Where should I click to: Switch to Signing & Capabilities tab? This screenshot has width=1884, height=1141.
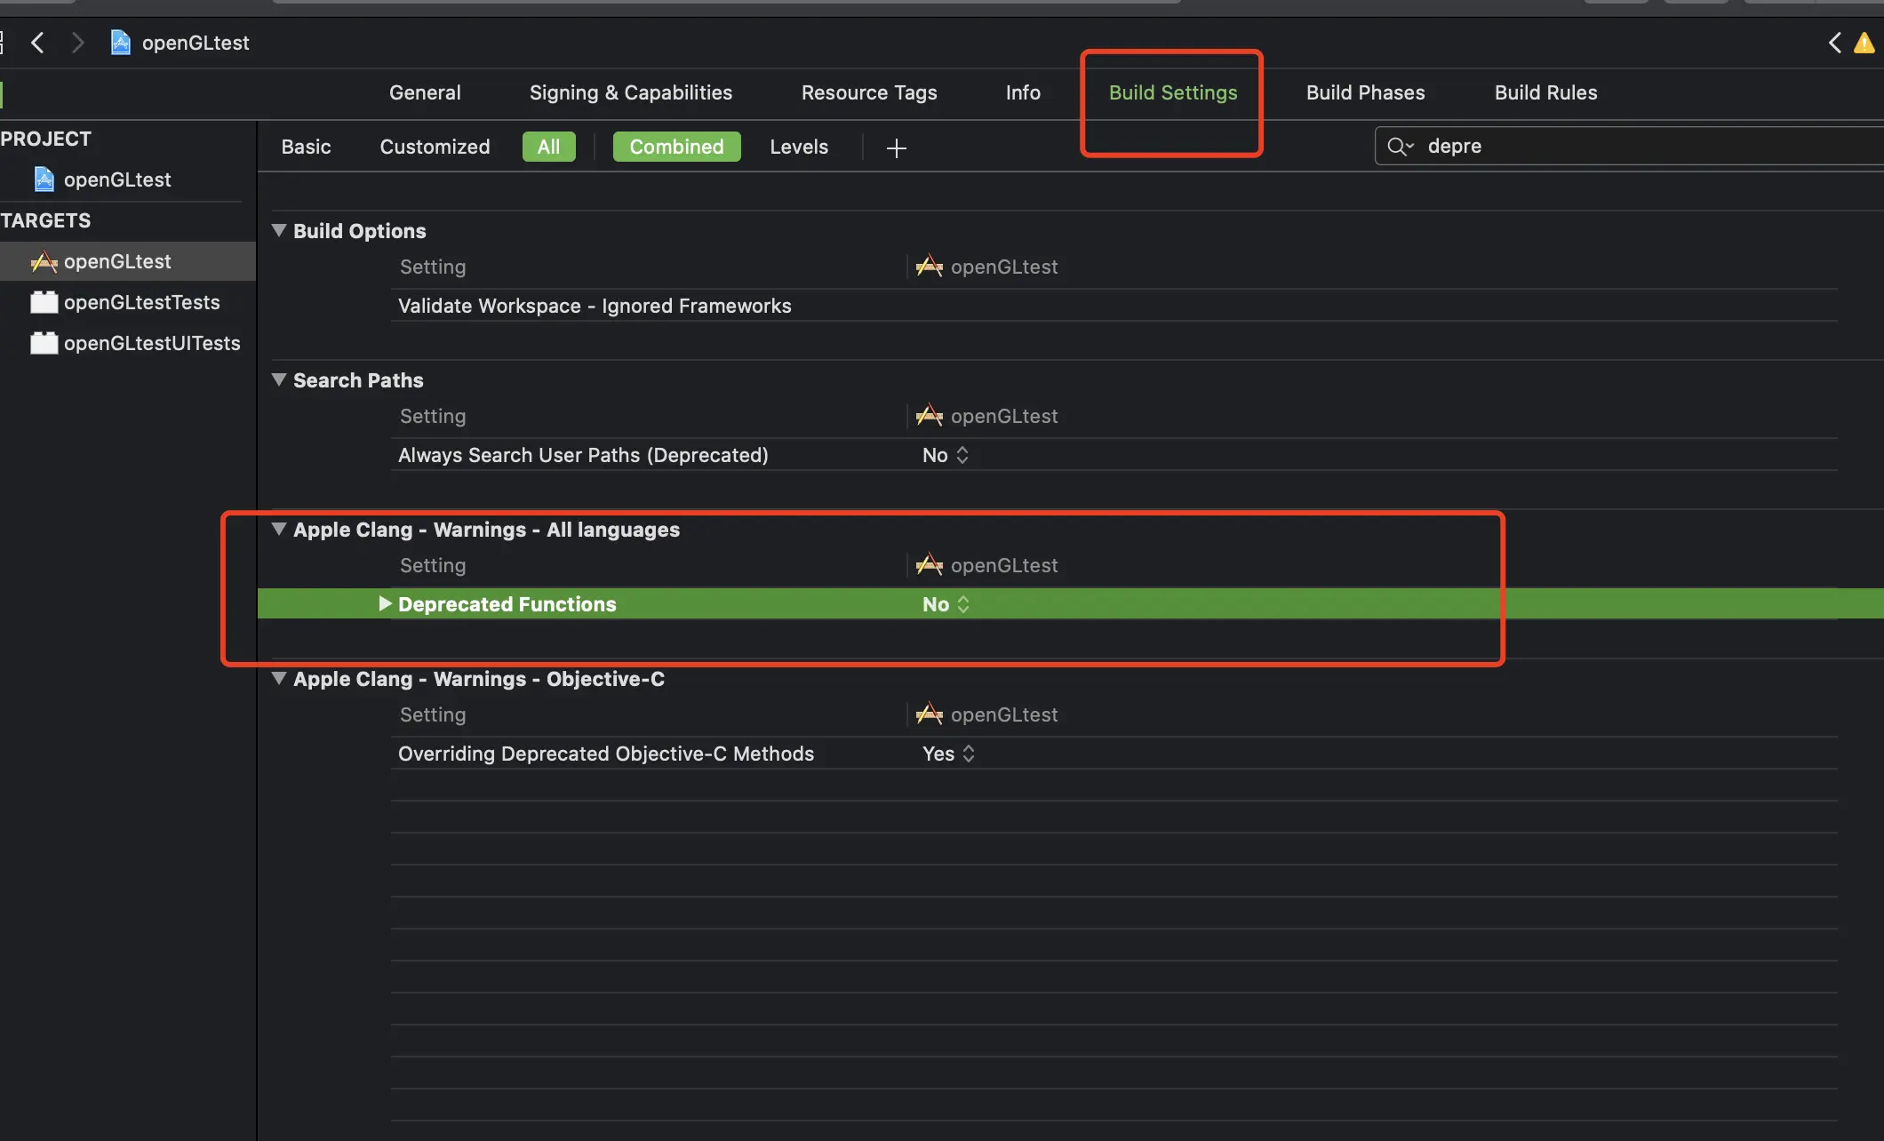[x=630, y=92]
